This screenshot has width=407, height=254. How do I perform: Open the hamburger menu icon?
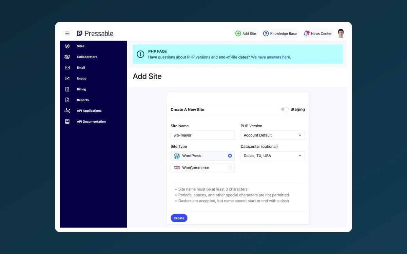pyautogui.click(x=67, y=34)
